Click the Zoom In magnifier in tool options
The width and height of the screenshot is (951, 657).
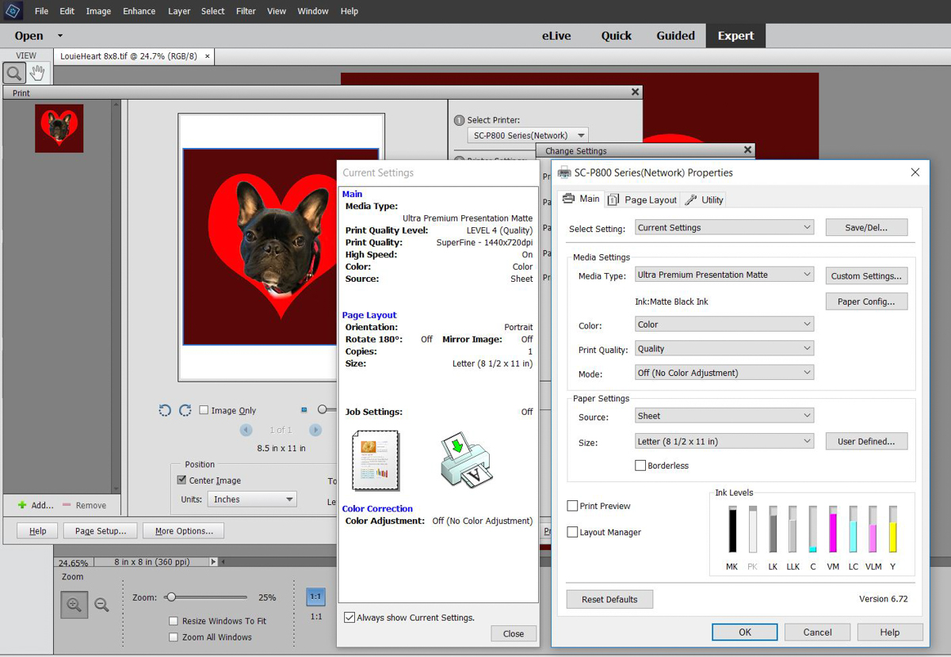[x=74, y=605]
